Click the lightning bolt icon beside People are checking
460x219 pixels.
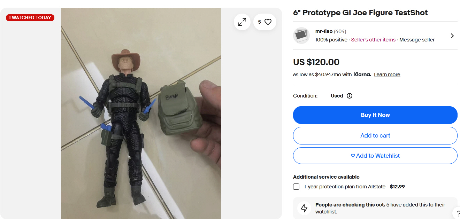pos(304,208)
